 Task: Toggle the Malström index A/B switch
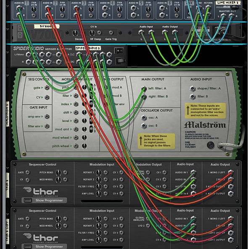pyautogui.click(x=91, y=104)
